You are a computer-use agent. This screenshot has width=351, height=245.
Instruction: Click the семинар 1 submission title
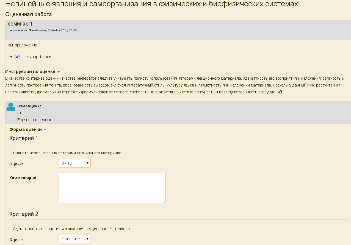(x=20, y=24)
